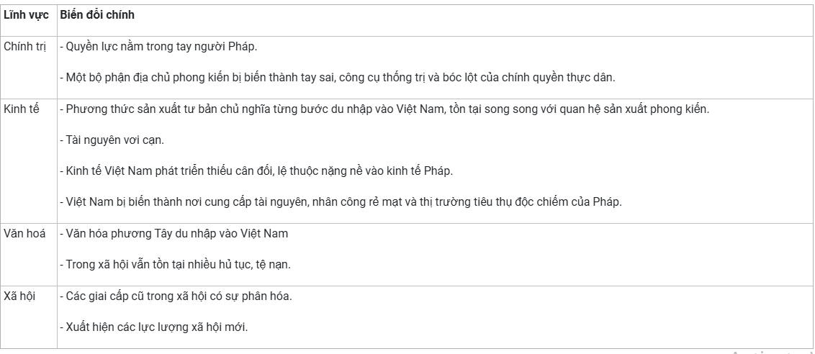This screenshot has height=354, width=815.
Task: Click line 'Quyền lực nằm trong tay người Pháp'
Action: 158,46
